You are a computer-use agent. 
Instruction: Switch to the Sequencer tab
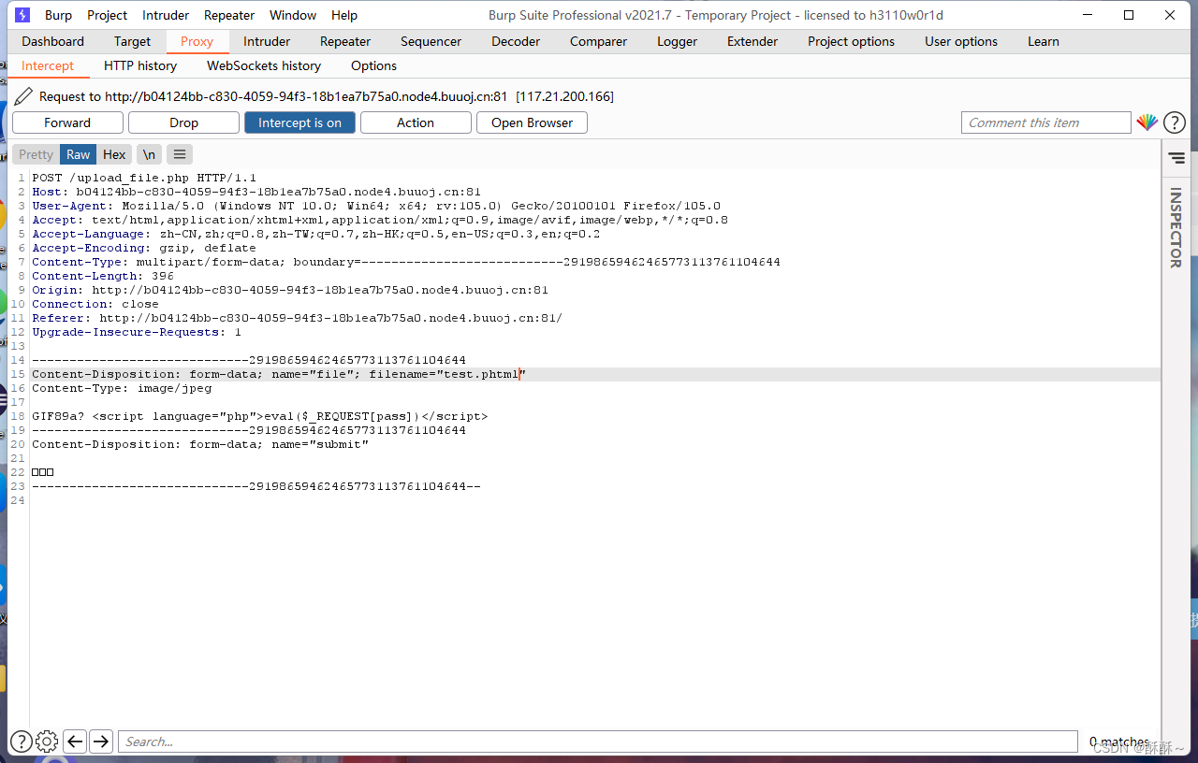(x=431, y=41)
